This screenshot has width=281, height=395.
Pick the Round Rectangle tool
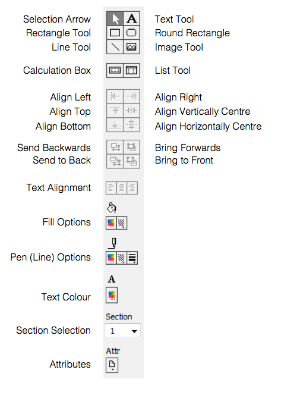(x=131, y=33)
